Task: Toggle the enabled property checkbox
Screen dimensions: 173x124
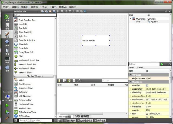Action: point(147,85)
